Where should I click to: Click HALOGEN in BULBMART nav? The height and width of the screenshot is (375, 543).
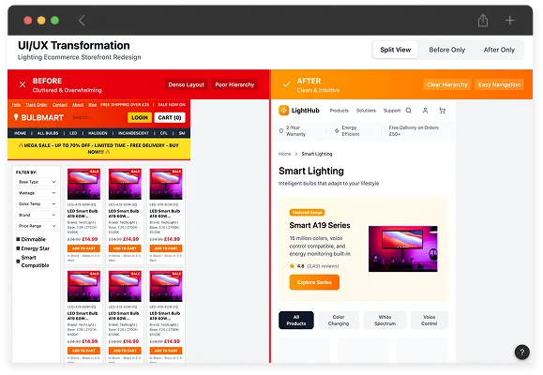[x=98, y=133]
